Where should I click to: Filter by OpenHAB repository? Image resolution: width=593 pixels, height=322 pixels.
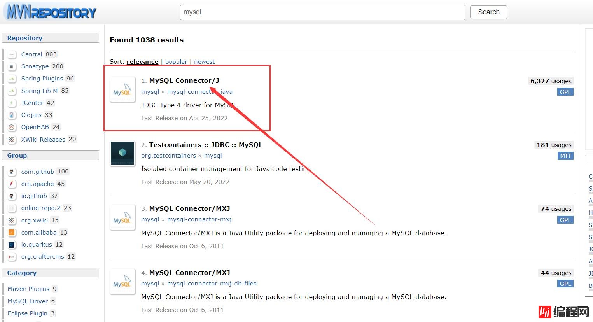35,127
